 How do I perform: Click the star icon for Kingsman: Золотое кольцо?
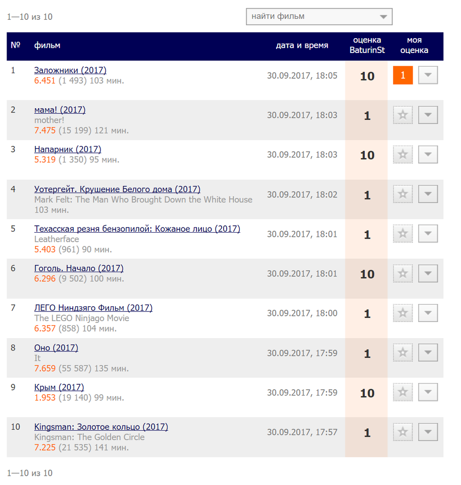(402, 432)
